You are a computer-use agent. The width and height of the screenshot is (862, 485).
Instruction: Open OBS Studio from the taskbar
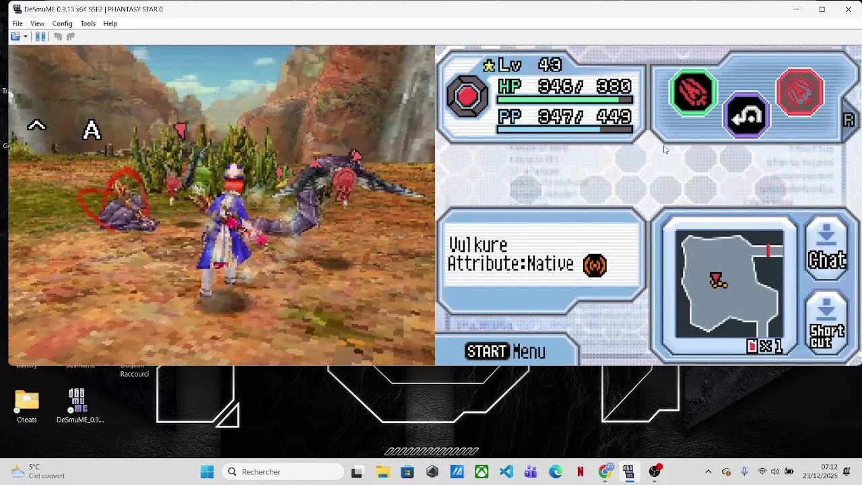click(x=654, y=472)
